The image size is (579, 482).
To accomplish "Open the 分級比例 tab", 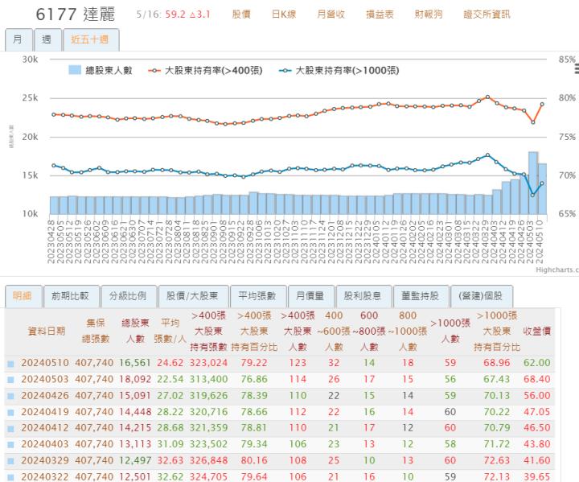I will click(129, 296).
